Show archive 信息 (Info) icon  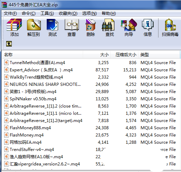tap(148, 28)
